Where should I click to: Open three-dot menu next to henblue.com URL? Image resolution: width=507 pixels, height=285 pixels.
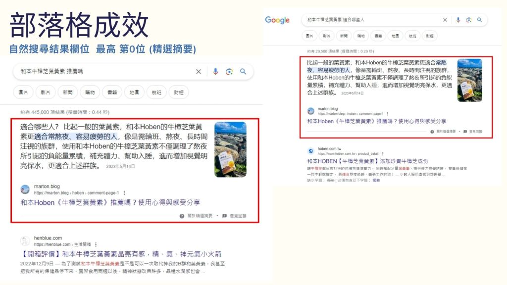coord(96,244)
